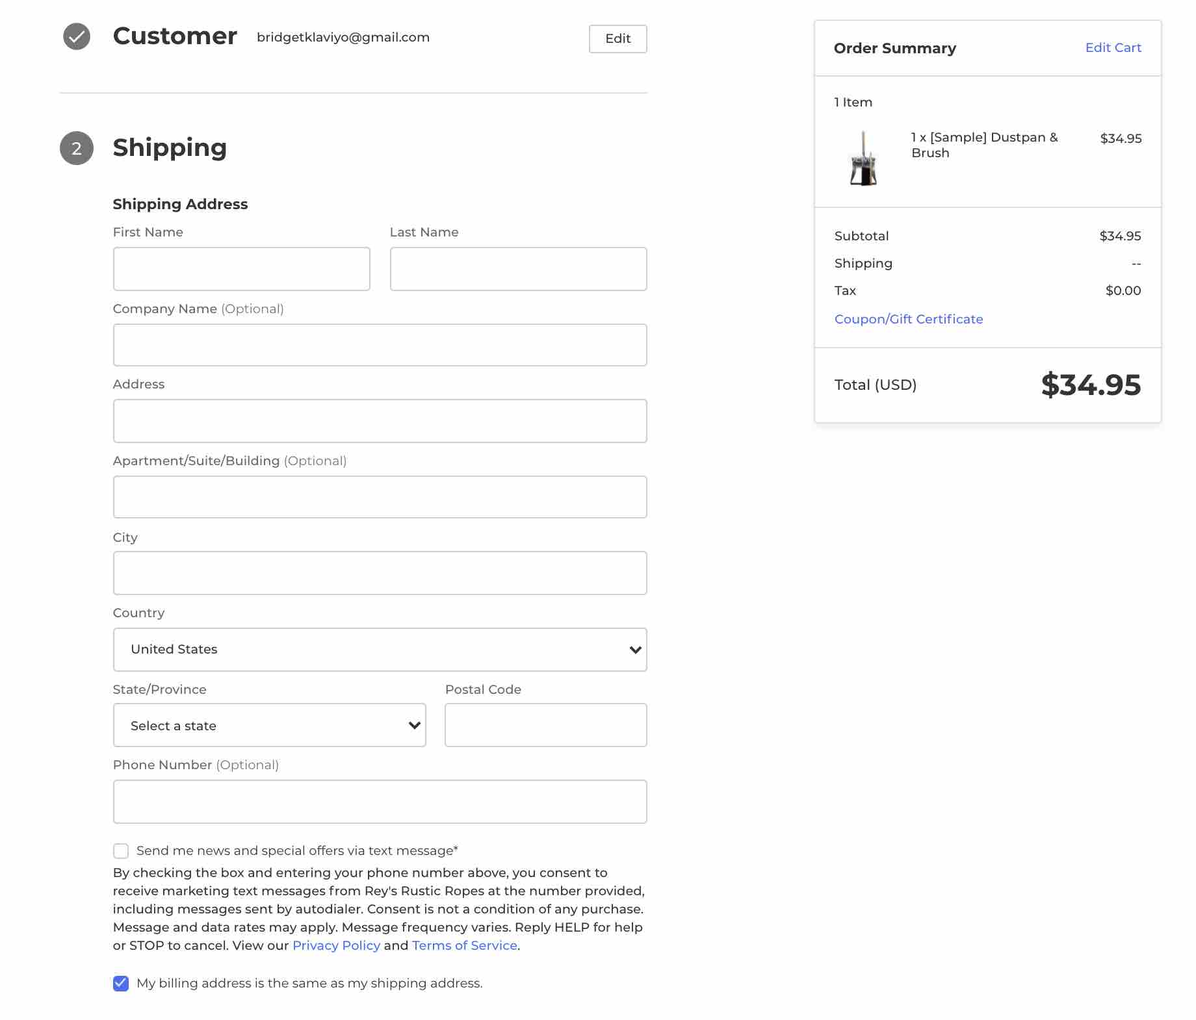Click the Phone Number field
The image size is (1196, 1020).
click(380, 801)
